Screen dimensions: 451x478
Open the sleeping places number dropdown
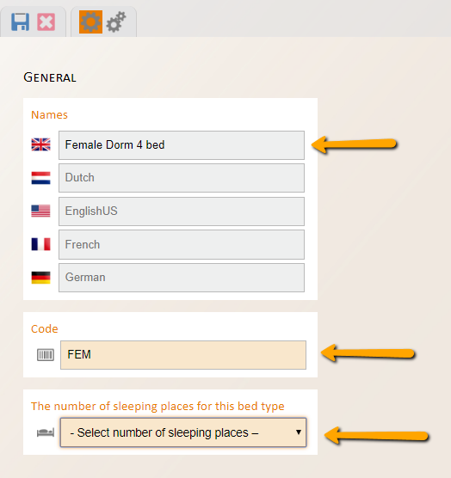183,432
